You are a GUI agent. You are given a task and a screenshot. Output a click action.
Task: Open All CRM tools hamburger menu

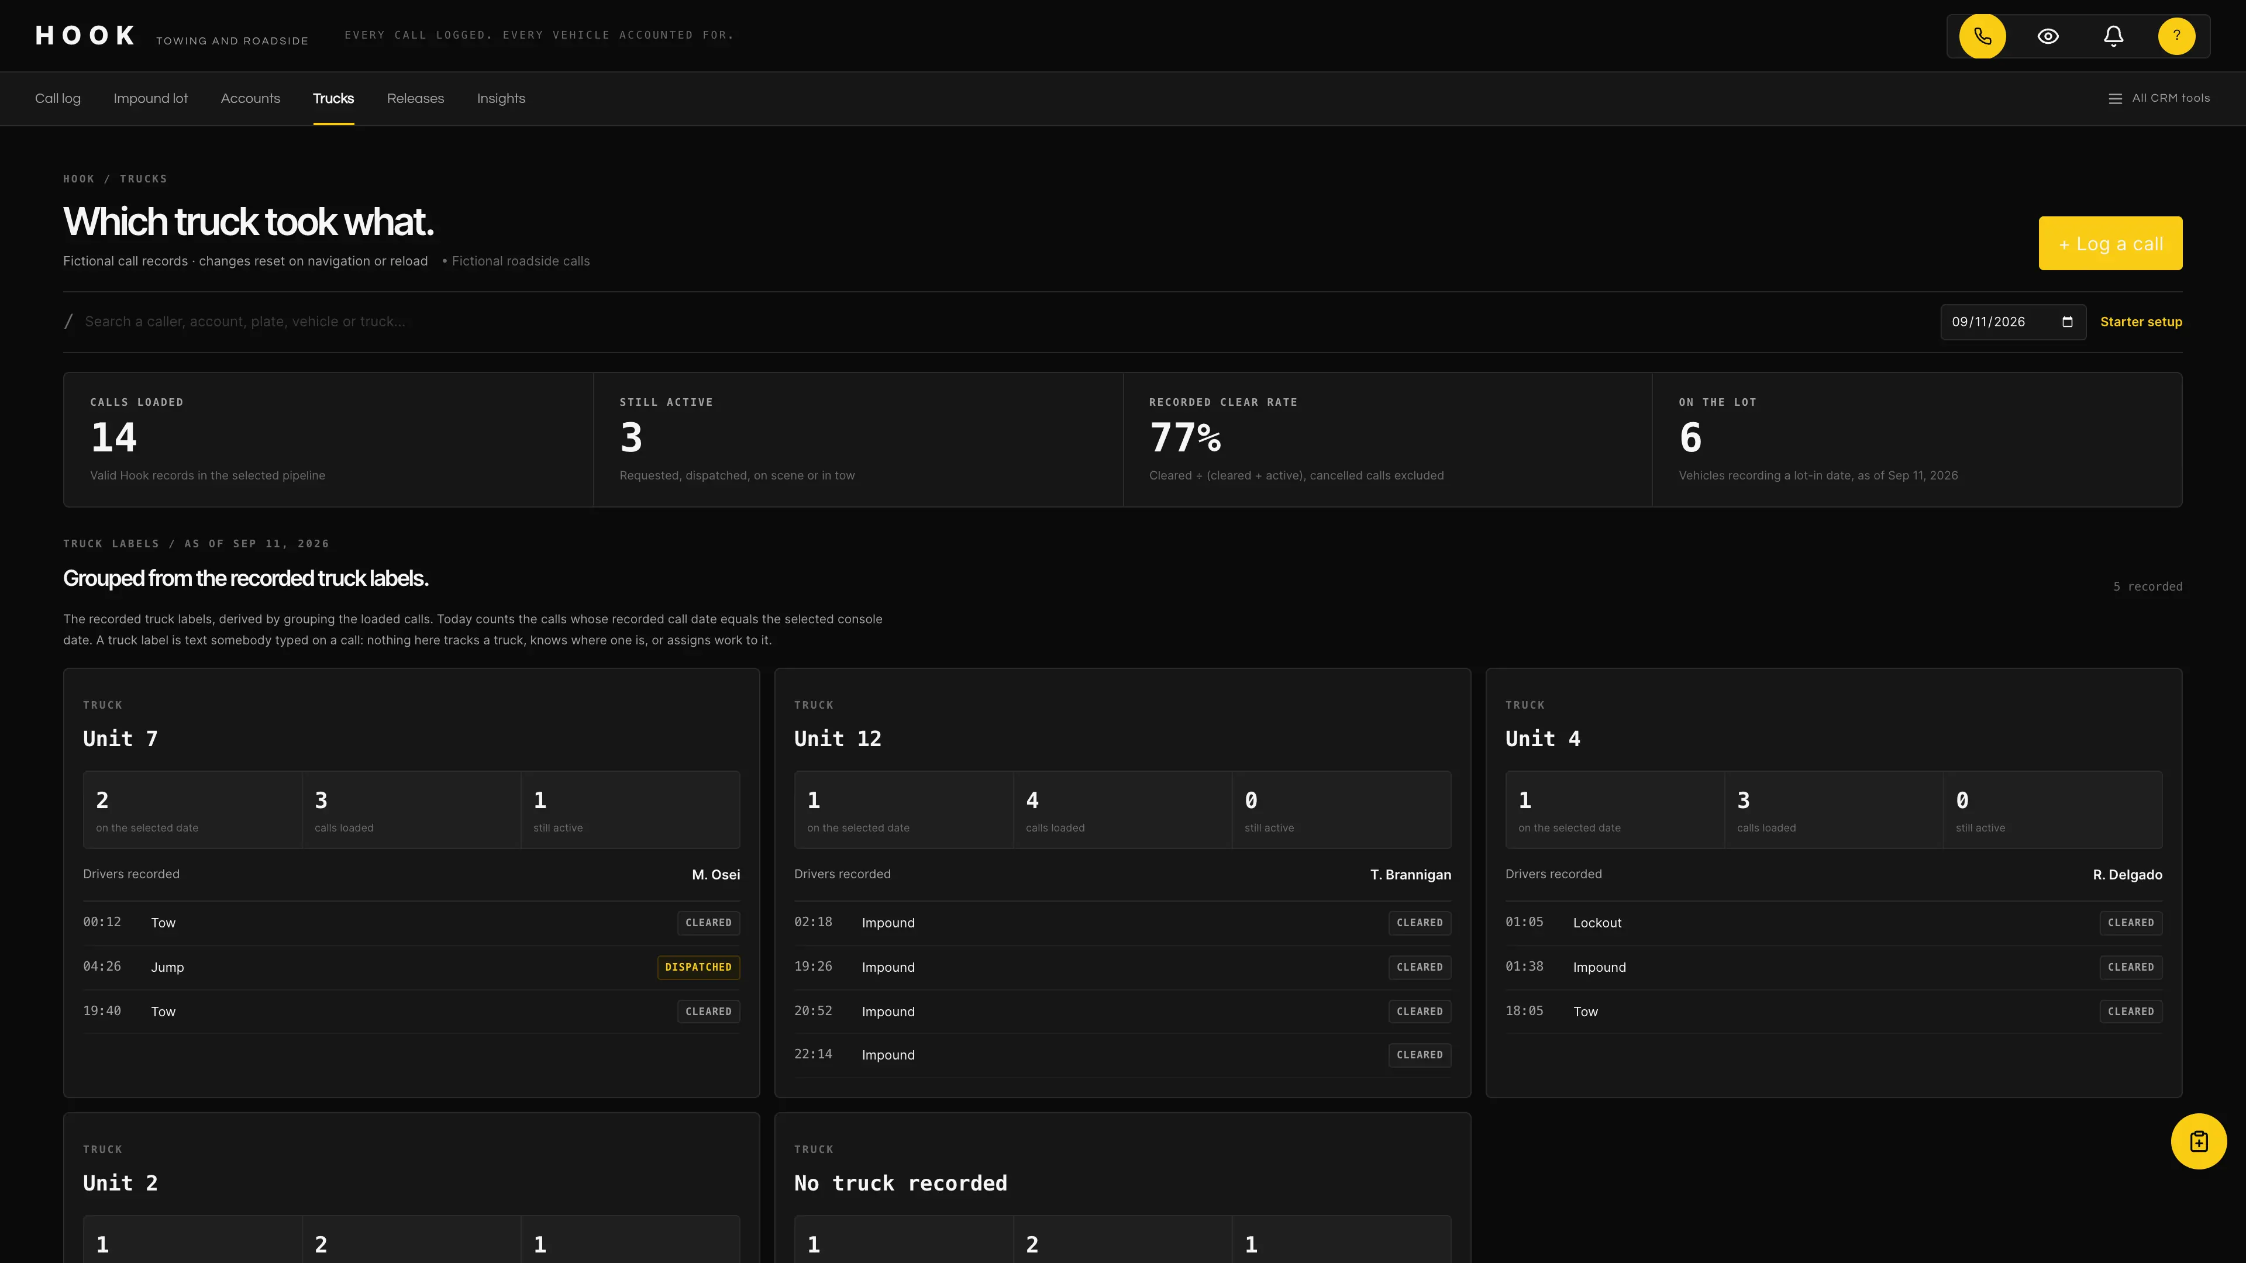[2158, 98]
